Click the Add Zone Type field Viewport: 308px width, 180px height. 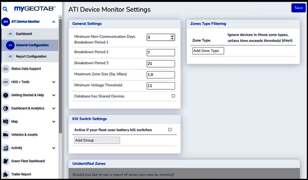(208, 51)
